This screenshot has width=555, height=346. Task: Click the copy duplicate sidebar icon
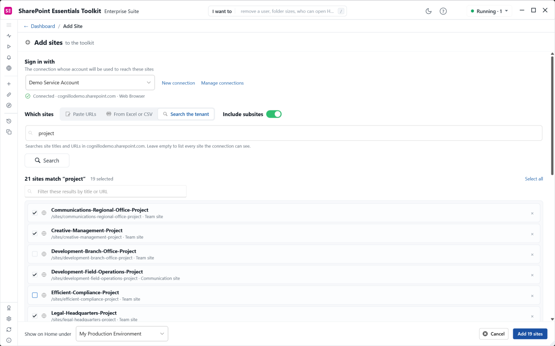point(9,132)
